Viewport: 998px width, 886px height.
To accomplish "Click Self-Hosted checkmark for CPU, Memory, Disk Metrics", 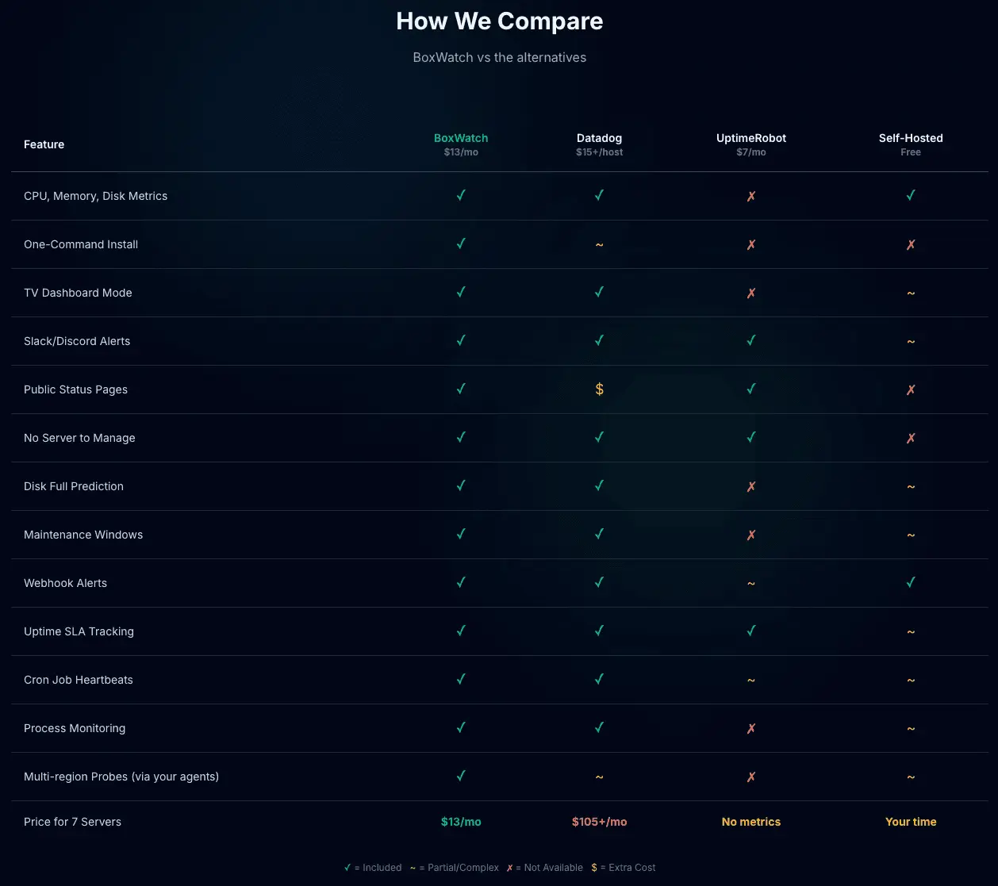I will click(x=911, y=195).
